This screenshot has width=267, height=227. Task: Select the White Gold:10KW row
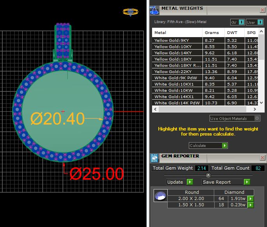coord(177,90)
